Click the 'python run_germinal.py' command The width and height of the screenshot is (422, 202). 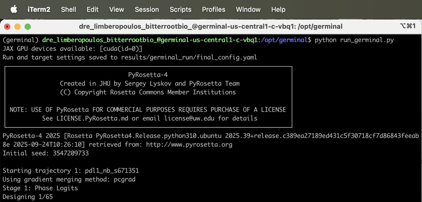354,40
